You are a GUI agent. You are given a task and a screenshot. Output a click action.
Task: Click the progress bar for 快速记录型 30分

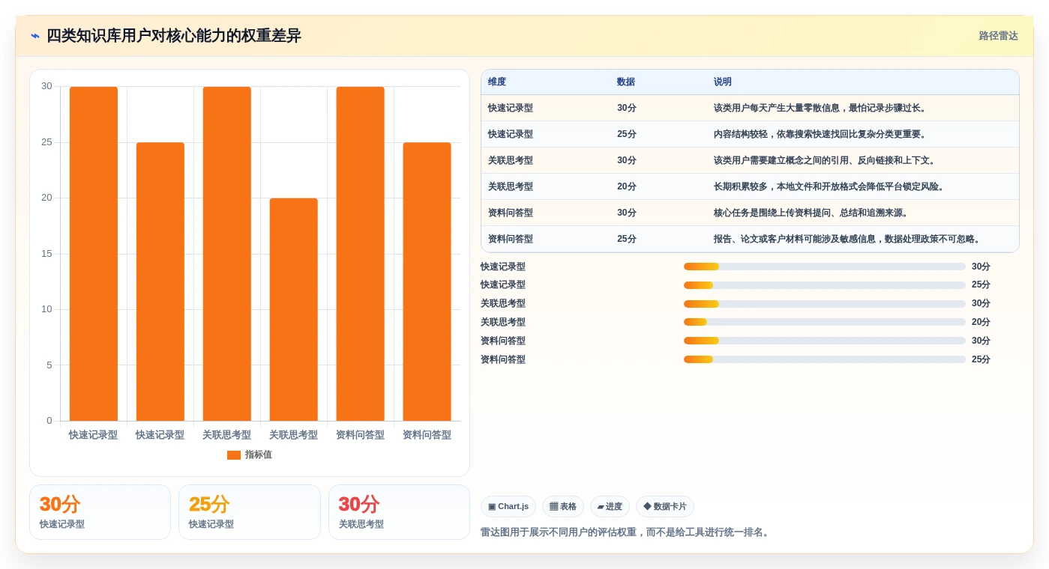tap(825, 267)
